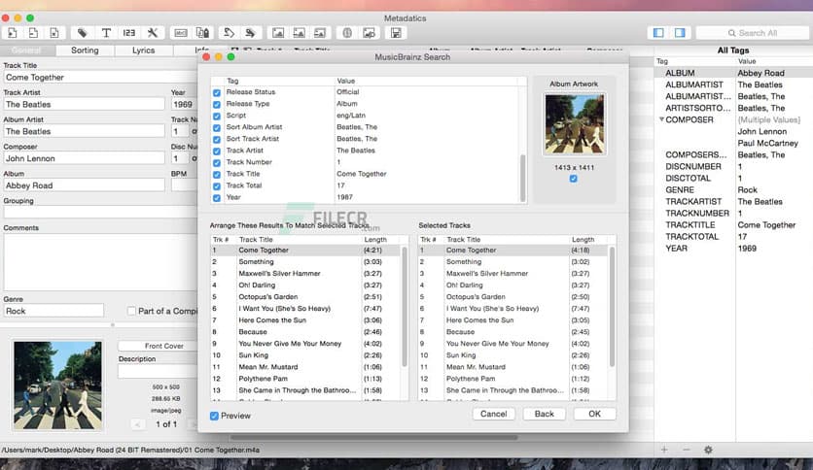Image resolution: width=813 pixels, height=470 pixels.
Task: Uncheck the Sort Album Artist checkbox
Action: [217, 128]
